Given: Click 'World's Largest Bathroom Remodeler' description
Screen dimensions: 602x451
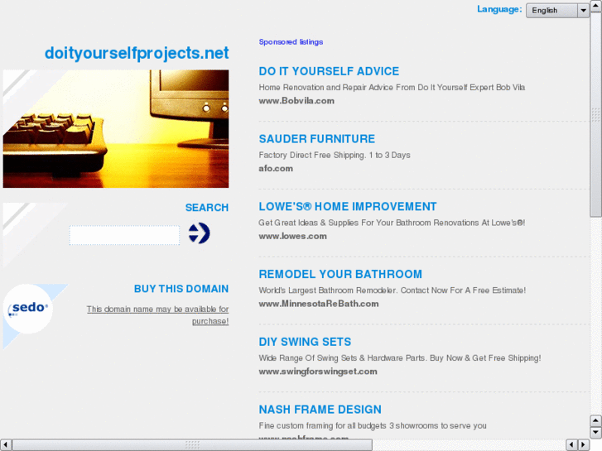Looking at the screenshot, I should point(392,290).
